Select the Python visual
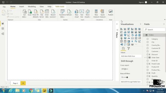Image resolution: width=166 pixels, height=93 pixels. (136, 41)
